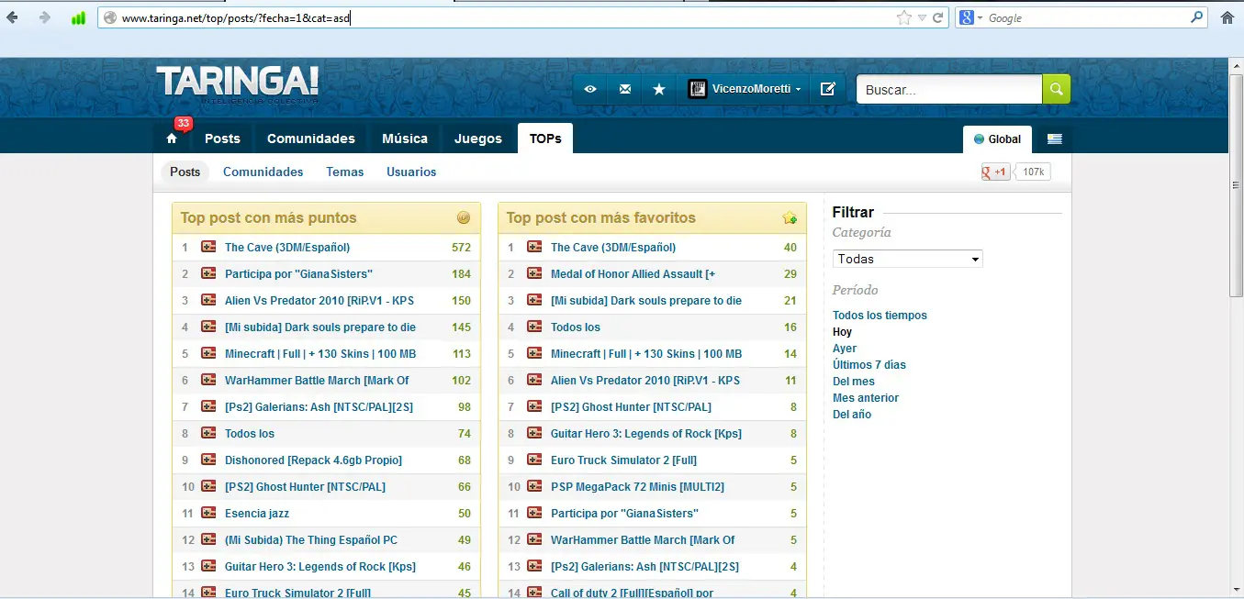Click the flag icon next to Global

[1054, 139]
